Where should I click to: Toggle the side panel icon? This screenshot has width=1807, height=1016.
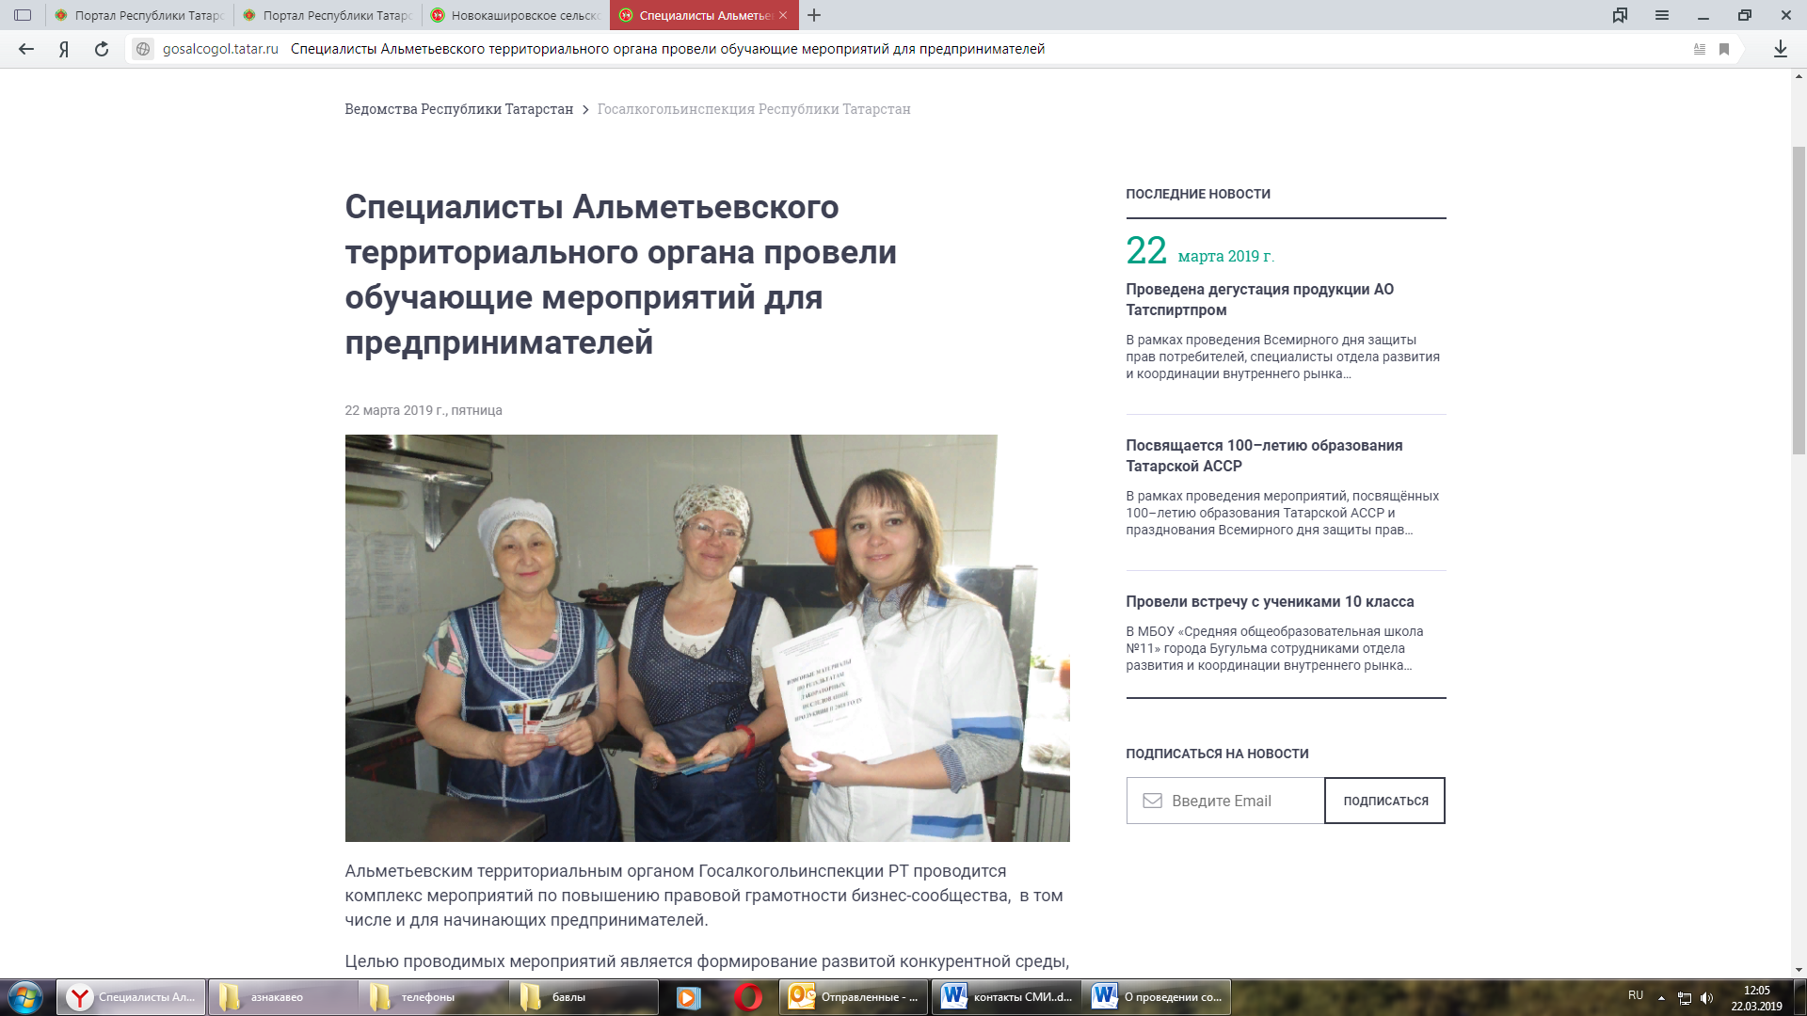[23, 15]
